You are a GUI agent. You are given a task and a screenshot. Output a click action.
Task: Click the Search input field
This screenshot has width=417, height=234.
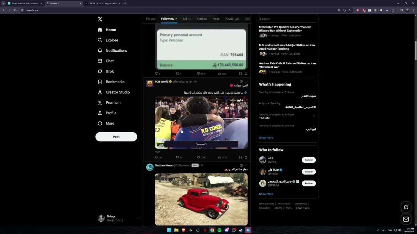[x=287, y=19]
